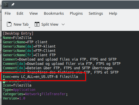Click the New Tab page icon
The width and height of the screenshot is (139, 105).
[x=9, y=24]
